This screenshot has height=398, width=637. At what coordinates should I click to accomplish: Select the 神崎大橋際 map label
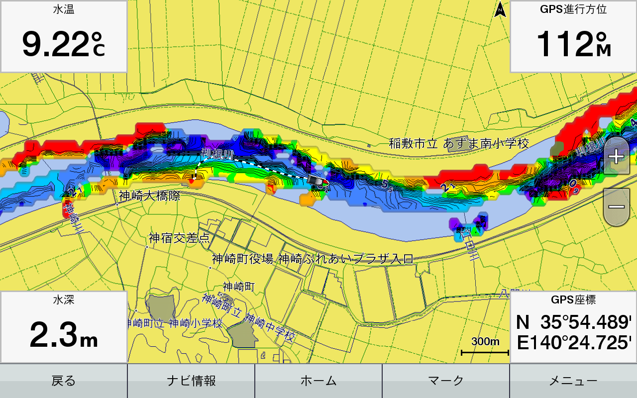click(150, 196)
